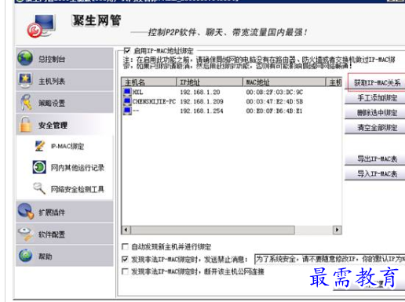Click the computer icon of 192.168.1.254 row

(x=127, y=111)
